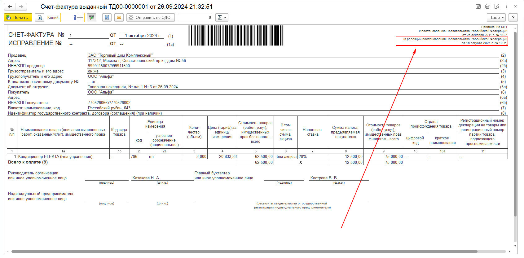Send the invoice by email envelope icon
This screenshot has width=524, height=258.
(x=119, y=18)
